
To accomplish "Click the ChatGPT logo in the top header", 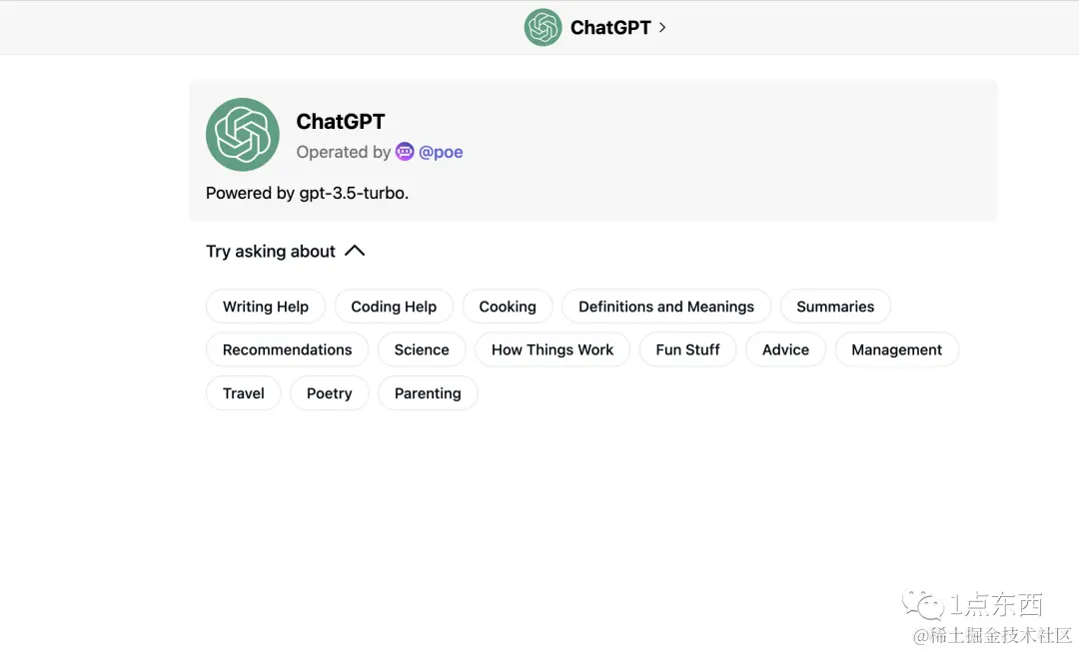I will point(542,27).
